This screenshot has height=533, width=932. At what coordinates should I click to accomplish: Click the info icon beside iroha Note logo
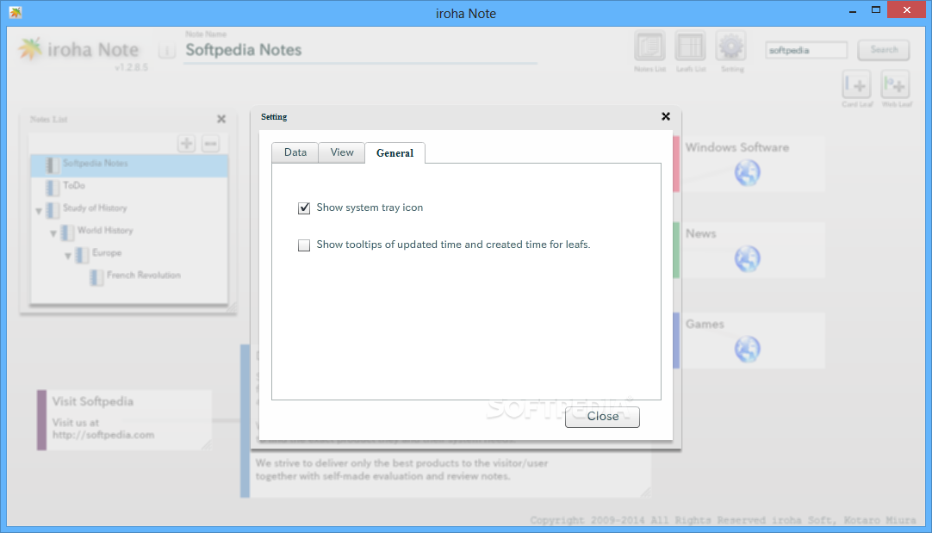[x=167, y=51]
